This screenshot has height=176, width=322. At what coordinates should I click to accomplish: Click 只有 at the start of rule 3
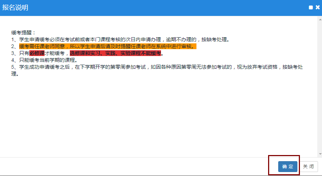[x=24, y=53]
